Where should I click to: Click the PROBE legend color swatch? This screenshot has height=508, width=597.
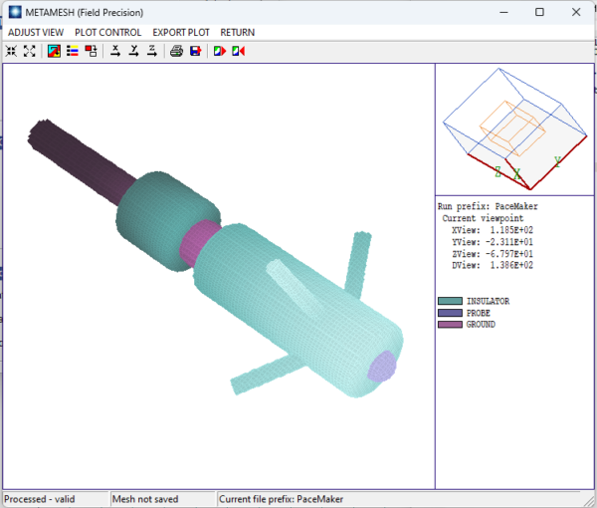(450, 313)
